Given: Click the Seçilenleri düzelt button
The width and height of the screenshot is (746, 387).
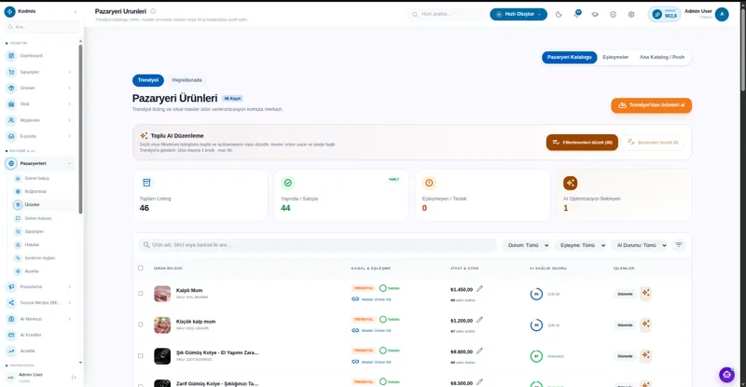Looking at the screenshot, I should [654, 143].
